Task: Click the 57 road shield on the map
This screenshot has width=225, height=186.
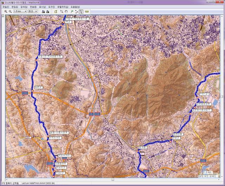Action: (191, 156)
